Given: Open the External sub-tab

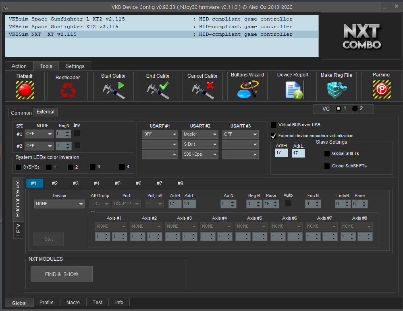Looking at the screenshot, I should (46, 112).
